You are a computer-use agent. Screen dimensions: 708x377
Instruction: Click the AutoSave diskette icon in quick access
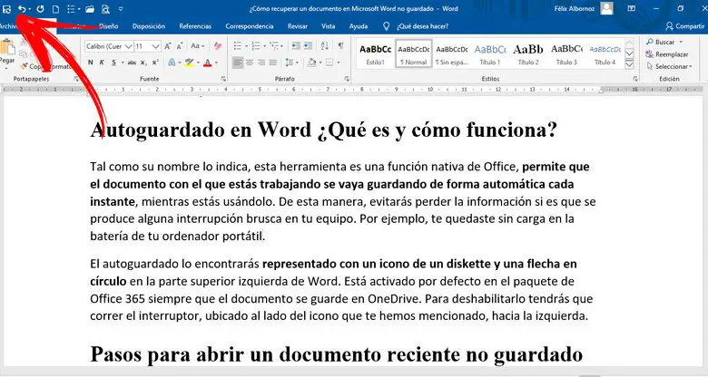pos(6,8)
